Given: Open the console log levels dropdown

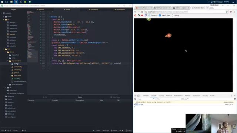Looking at the screenshot, I should pos(184,99).
